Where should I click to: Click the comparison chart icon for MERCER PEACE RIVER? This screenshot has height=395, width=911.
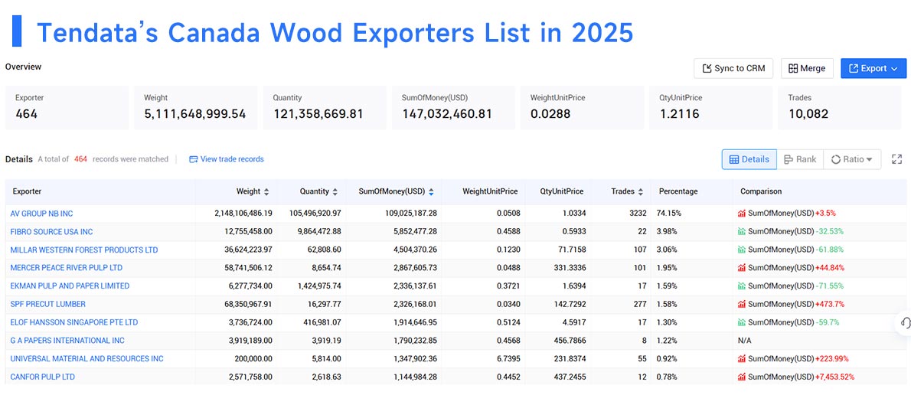pyautogui.click(x=742, y=268)
